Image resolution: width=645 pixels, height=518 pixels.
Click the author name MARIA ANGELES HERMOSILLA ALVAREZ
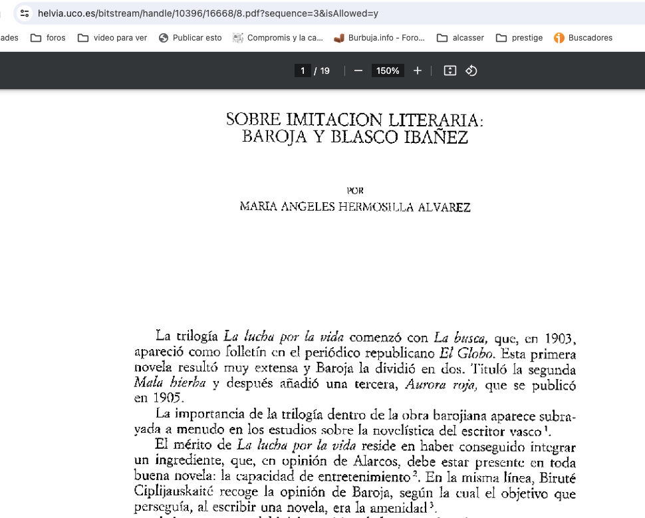click(355, 207)
